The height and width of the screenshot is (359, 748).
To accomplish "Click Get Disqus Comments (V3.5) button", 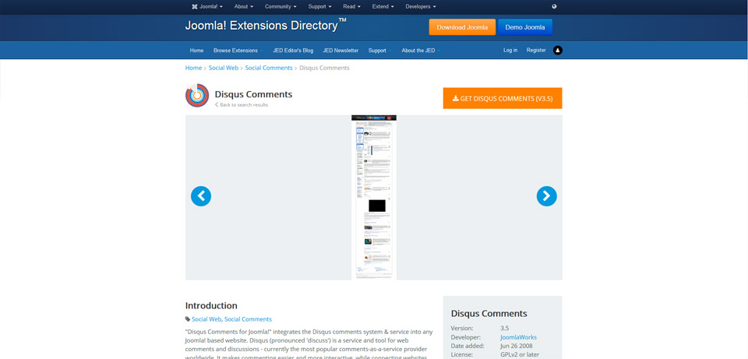I will coord(503,98).
